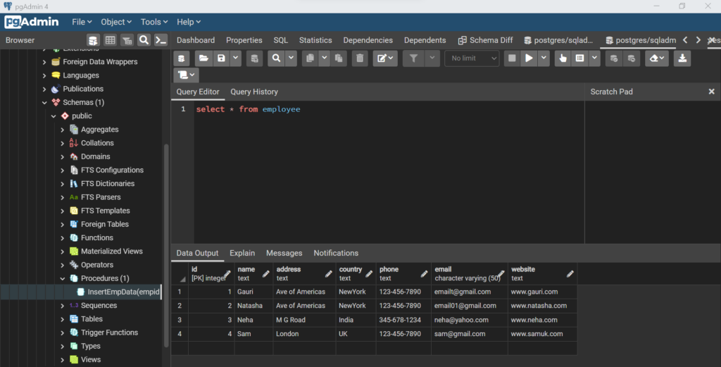Image resolution: width=721 pixels, height=367 pixels.
Task: Click the Open File folder icon
Action: click(203, 58)
